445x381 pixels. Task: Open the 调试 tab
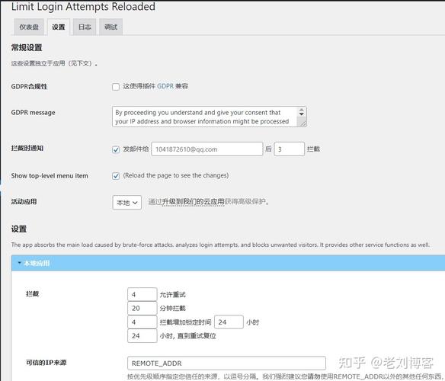coord(110,27)
